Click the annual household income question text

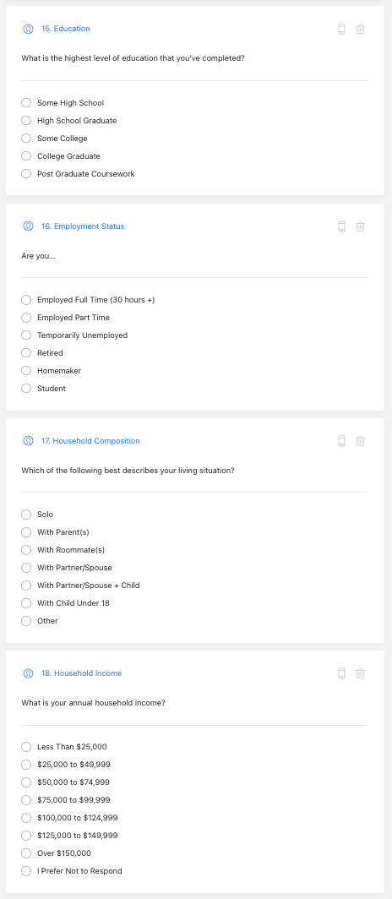(x=94, y=703)
